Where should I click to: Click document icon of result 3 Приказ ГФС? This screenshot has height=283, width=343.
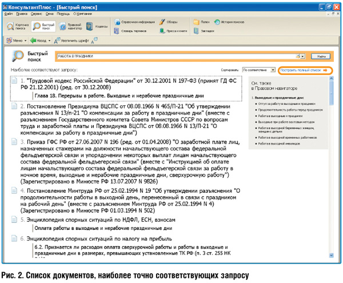point(14,142)
